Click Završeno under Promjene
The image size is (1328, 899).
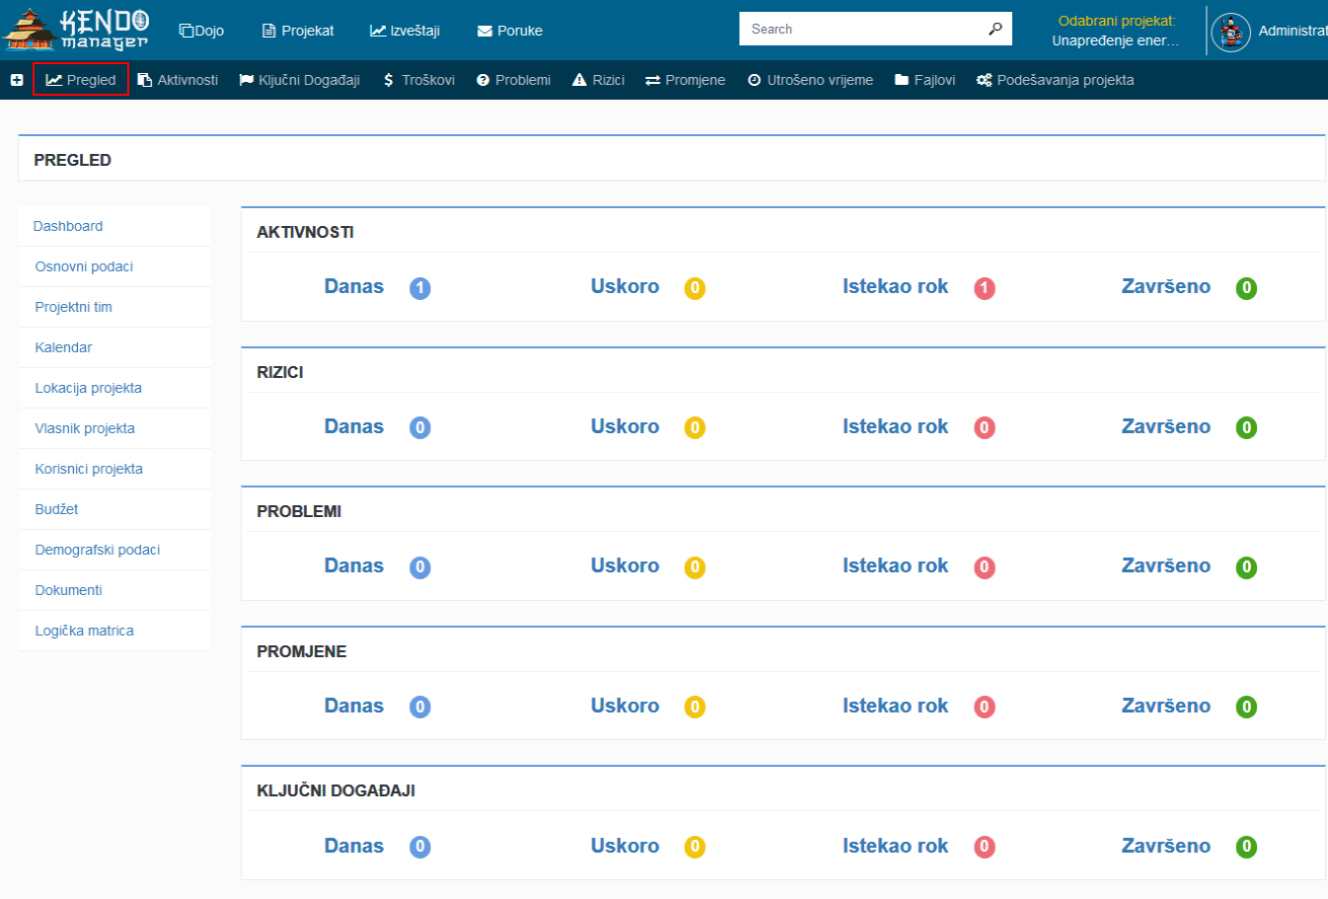point(1166,706)
